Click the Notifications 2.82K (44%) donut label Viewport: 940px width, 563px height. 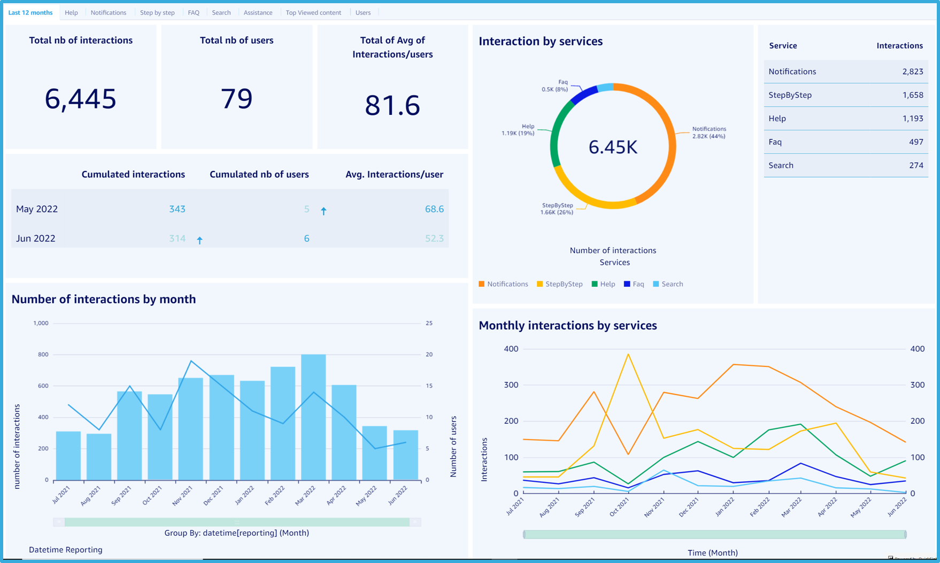709,132
